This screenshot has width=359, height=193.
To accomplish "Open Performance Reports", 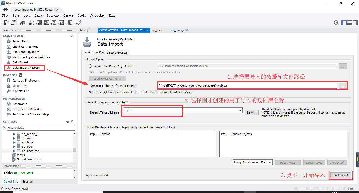I will click(x=26, y=109).
